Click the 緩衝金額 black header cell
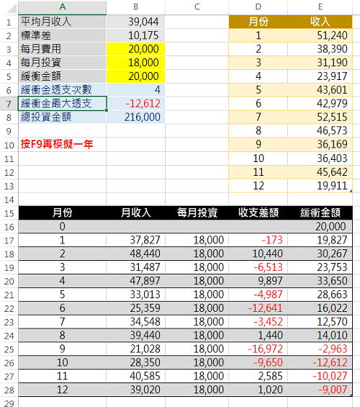 point(320,213)
